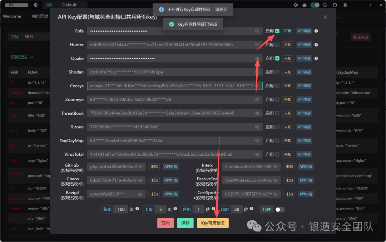Switch to the 项目管理 tab
Image resolution: width=386 pixels, height=242 pixels.
(40, 16)
